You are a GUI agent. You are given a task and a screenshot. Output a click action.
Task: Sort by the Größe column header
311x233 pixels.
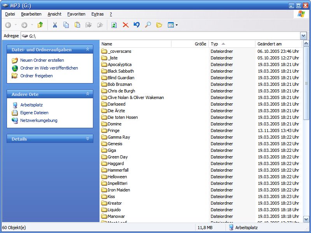[190, 44]
